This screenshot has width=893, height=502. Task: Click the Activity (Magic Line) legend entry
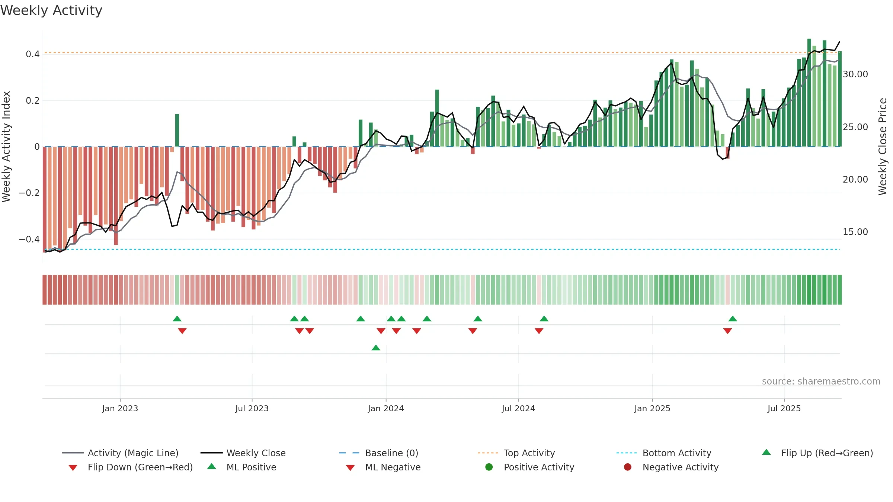tap(120, 453)
